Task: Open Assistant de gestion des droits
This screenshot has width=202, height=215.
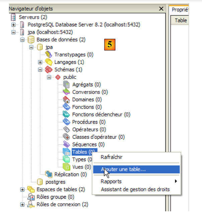Action: coord(135,190)
